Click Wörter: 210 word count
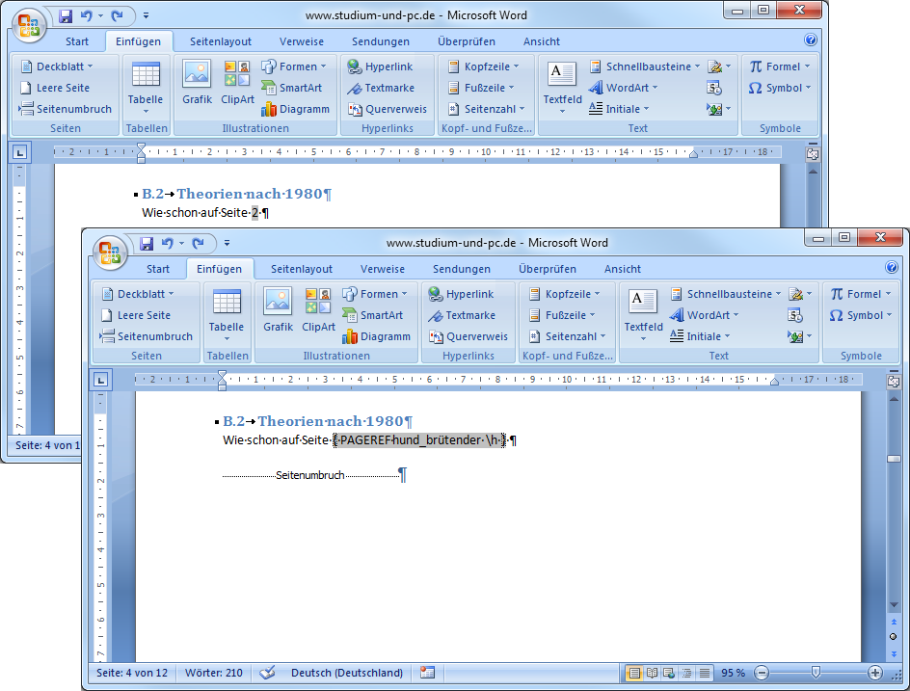This screenshot has width=910, height=691. point(214,673)
